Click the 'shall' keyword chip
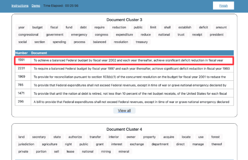Viewport: 248px width, 160px height. point(167,27)
